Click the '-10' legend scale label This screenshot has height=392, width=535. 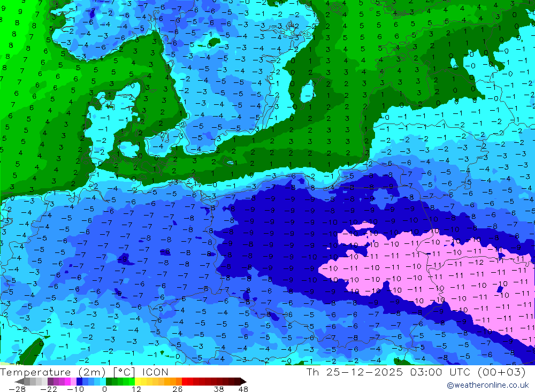tap(75, 389)
